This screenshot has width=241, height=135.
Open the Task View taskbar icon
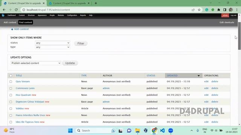120,130
